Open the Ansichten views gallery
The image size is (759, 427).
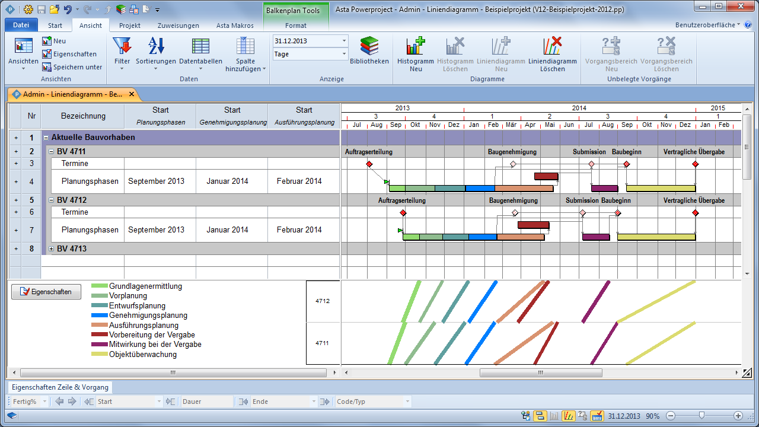(24, 53)
